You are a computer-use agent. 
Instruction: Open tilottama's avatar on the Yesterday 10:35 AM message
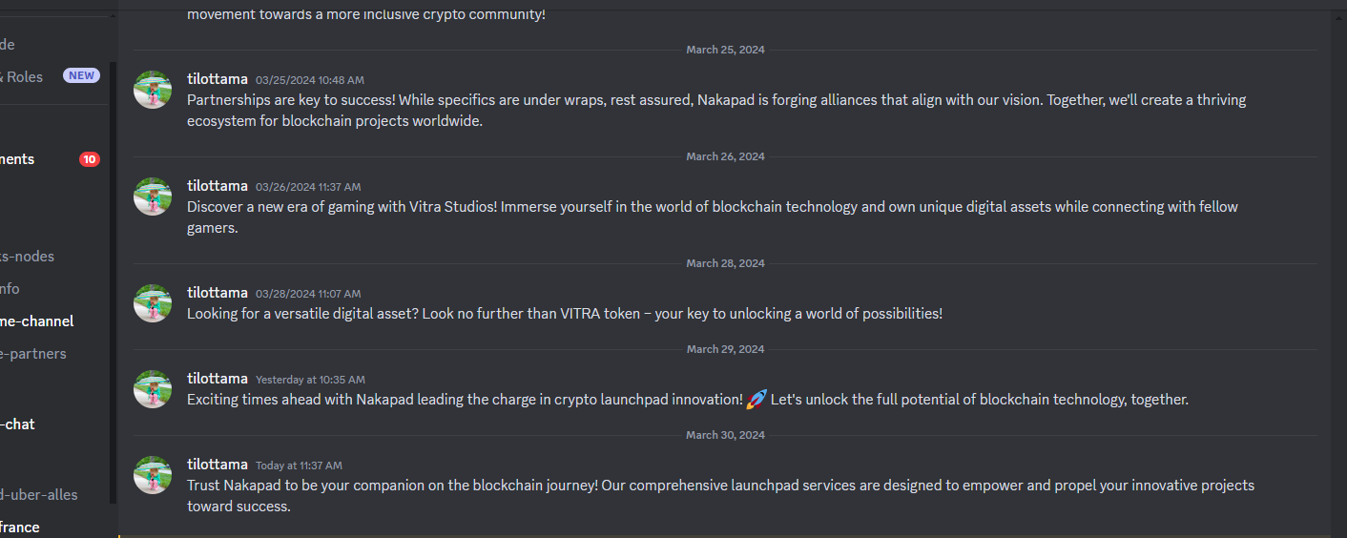point(153,389)
